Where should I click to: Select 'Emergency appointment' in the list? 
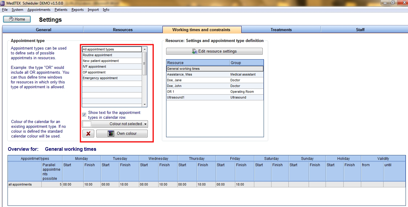point(112,78)
